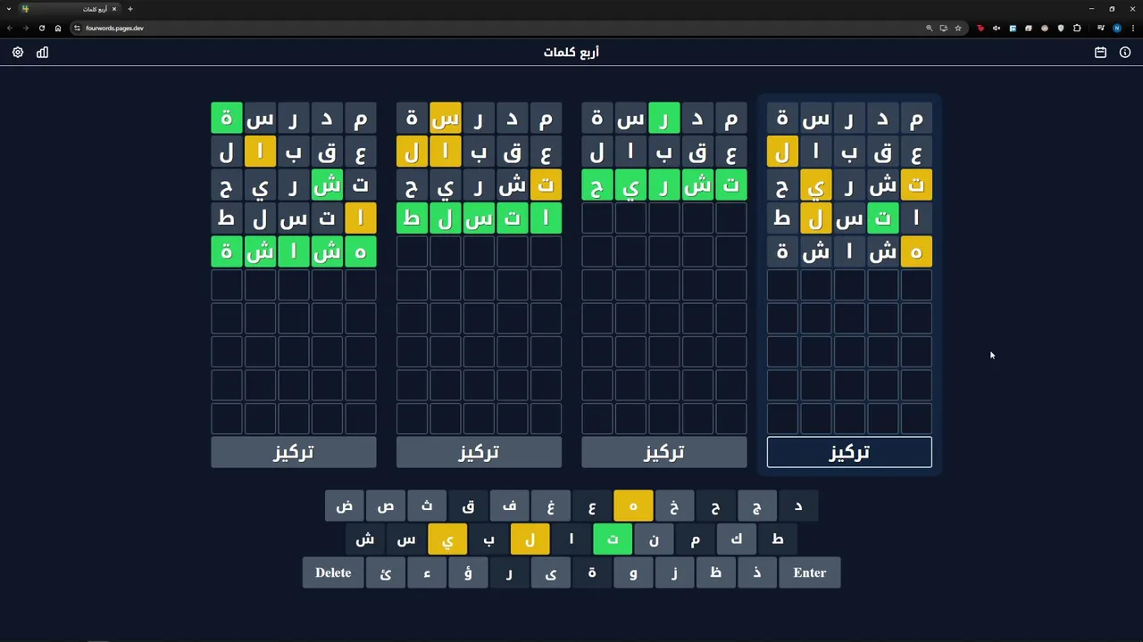The image size is (1143, 642).
Task: Tap the ص keyboard key
Action: 386,506
